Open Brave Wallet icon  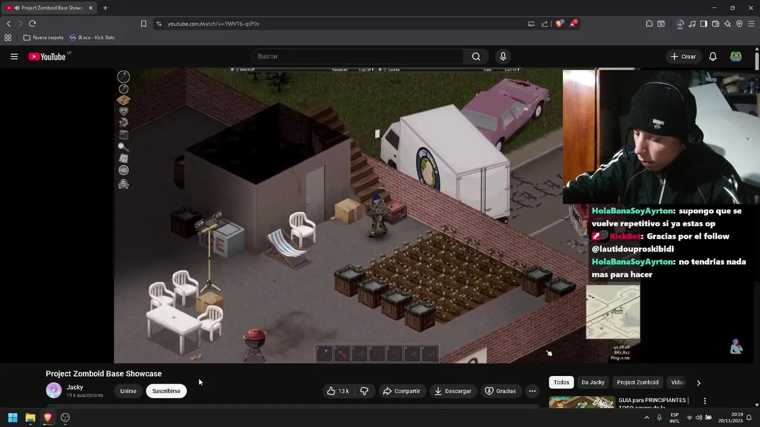(715, 24)
